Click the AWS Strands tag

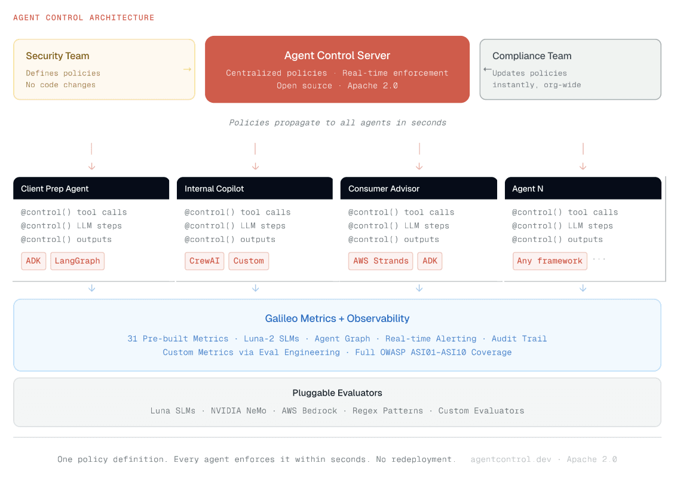pos(381,261)
